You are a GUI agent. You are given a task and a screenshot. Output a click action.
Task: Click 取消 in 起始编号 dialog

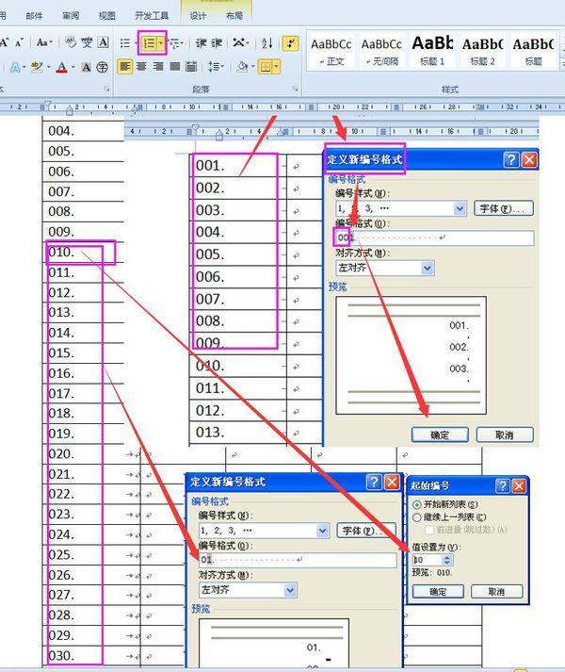click(497, 592)
